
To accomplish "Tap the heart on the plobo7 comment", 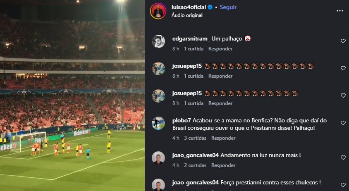I will point(343,123).
